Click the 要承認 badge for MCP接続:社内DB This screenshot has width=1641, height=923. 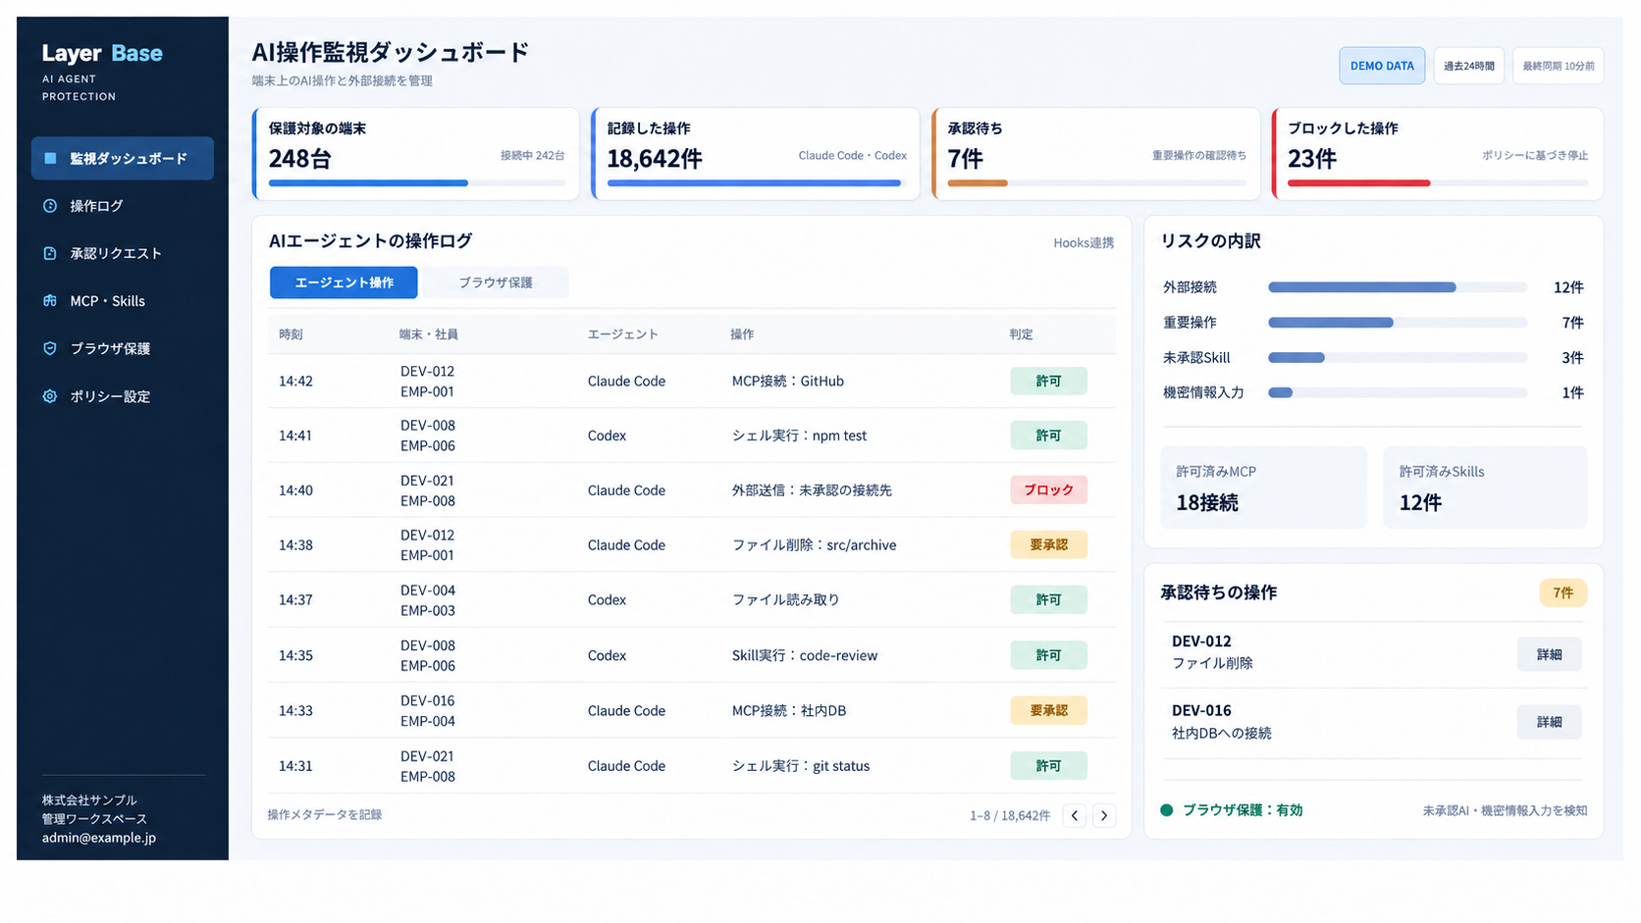[1048, 710]
